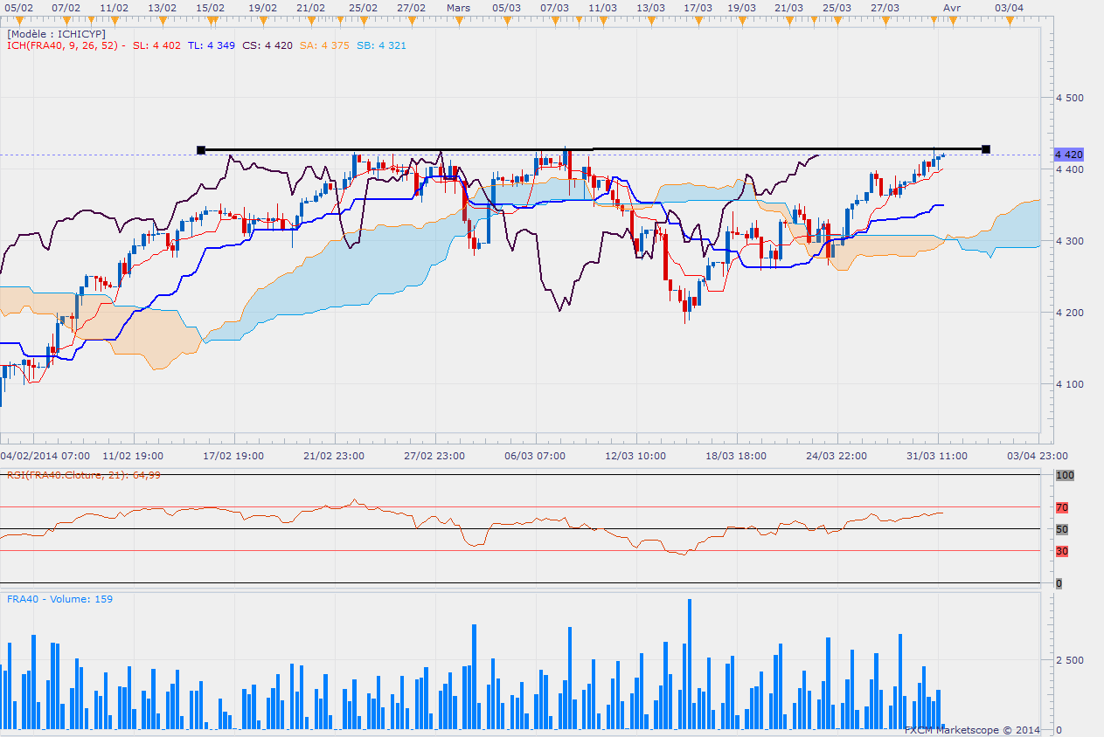Click the 25/02 date on the top axis
Screen dimensions: 1104x737
pos(364,7)
